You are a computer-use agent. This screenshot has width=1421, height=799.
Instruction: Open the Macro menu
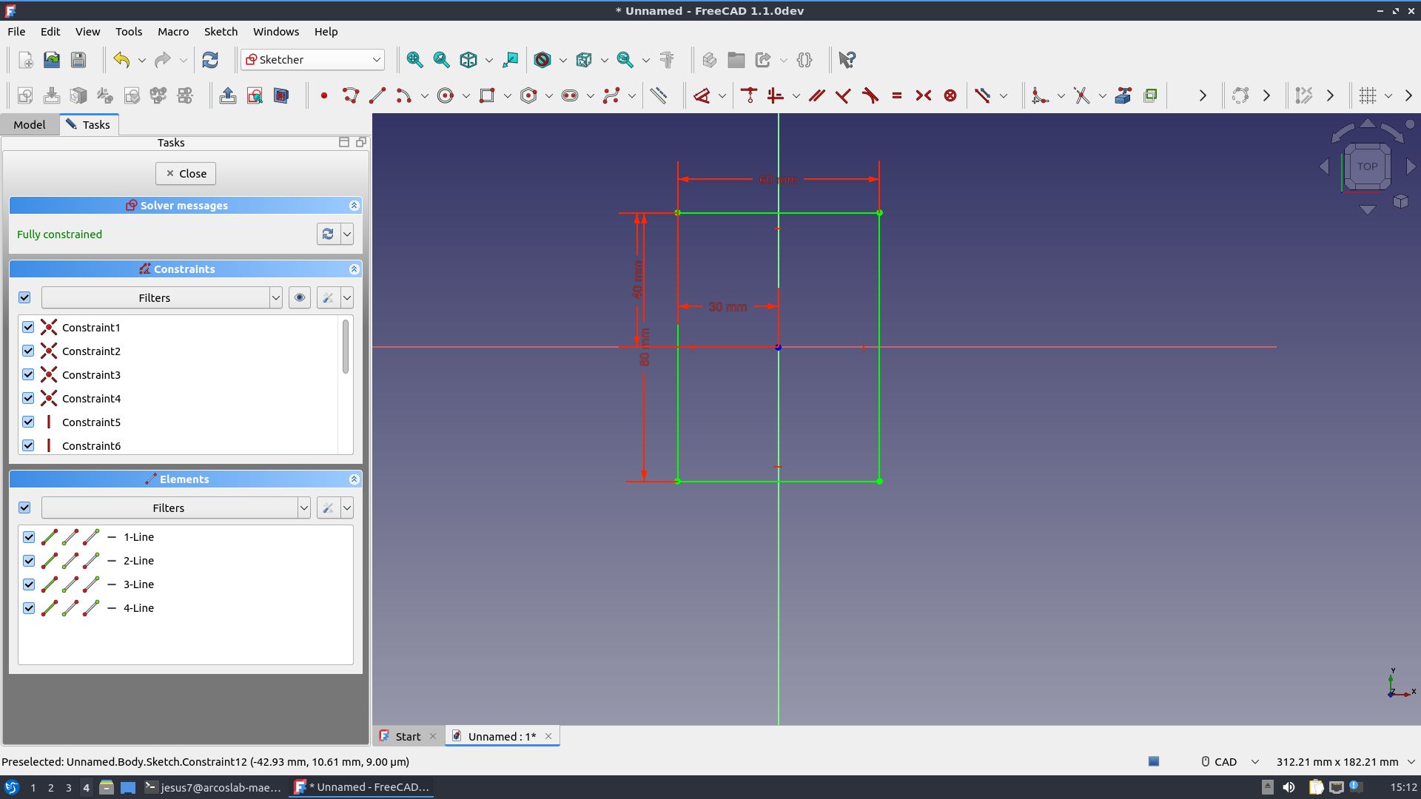click(173, 32)
